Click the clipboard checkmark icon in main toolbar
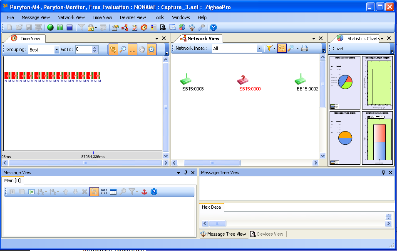 pyautogui.click(x=134, y=27)
